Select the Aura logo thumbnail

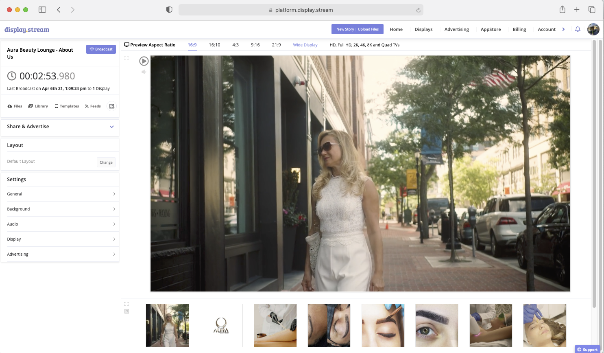(221, 325)
